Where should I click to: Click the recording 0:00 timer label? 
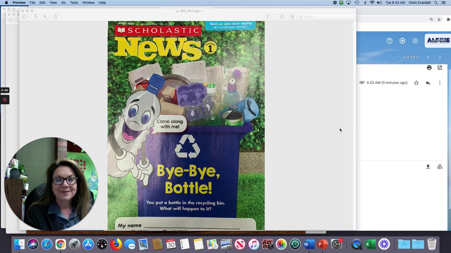pos(5,90)
